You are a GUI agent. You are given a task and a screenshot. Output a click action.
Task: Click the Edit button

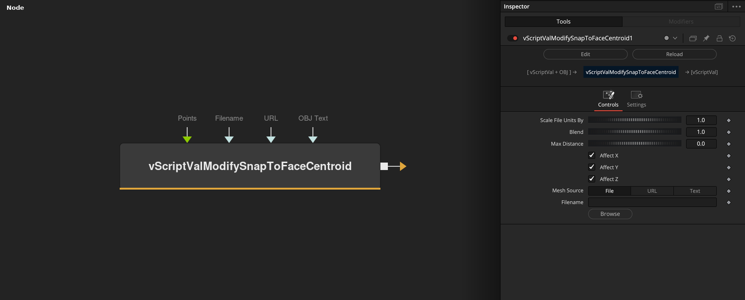(585, 54)
